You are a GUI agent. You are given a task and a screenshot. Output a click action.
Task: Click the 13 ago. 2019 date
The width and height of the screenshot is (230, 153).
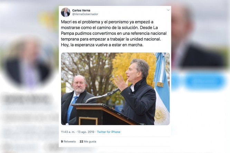[86, 132]
